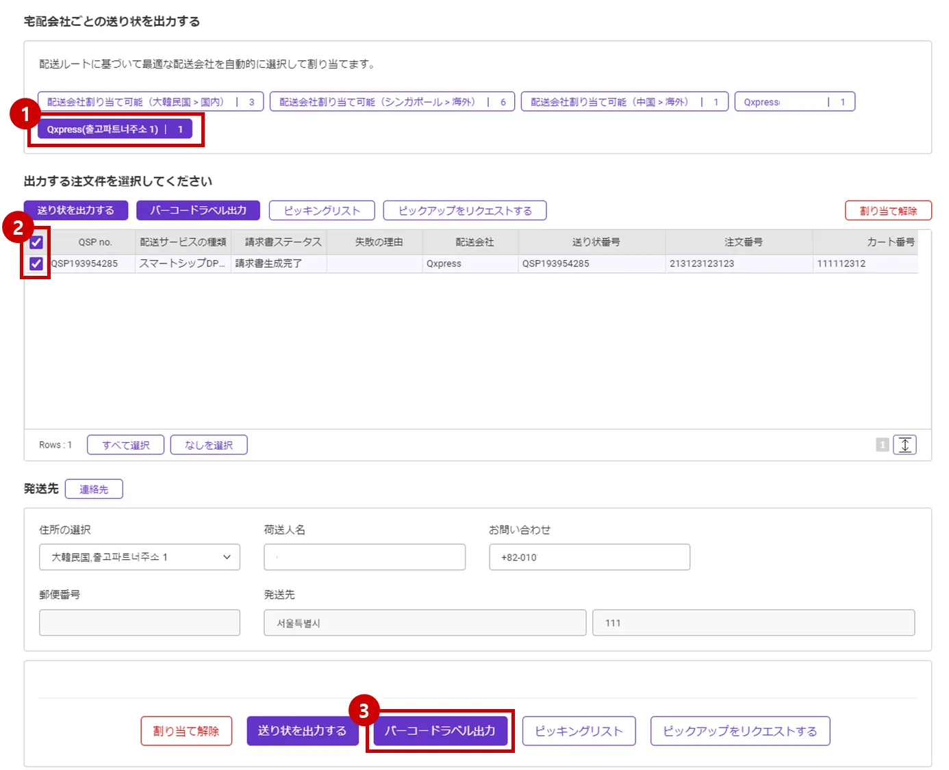Image resolution: width=949 pixels, height=770 pixels.
Task: Click バーコードラベル出力 above the order table
Action: [x=199, y=211]
